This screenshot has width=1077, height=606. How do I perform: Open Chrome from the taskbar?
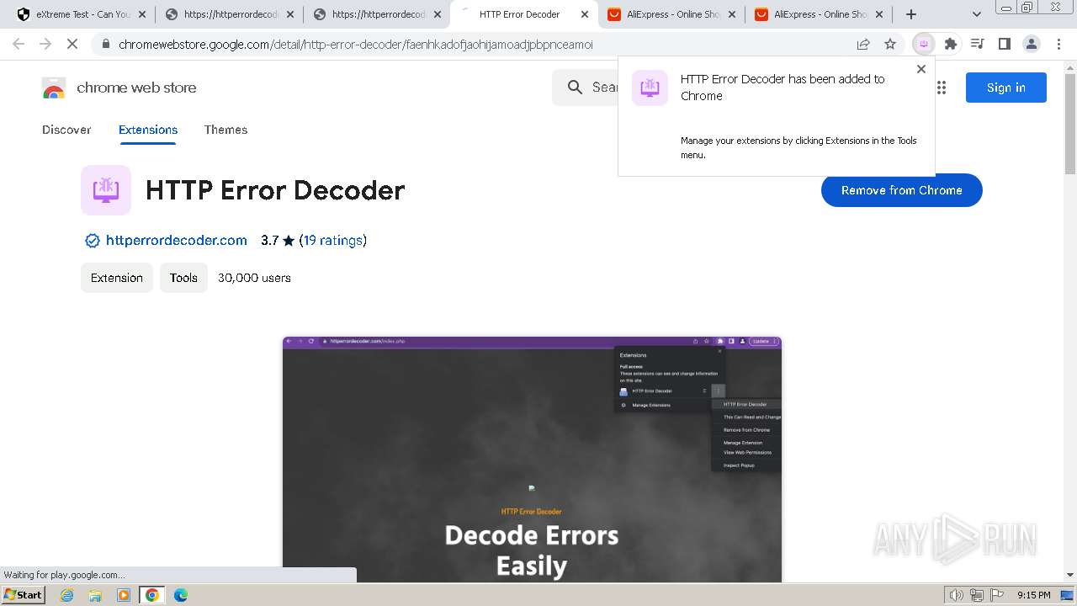click(152, 595)
